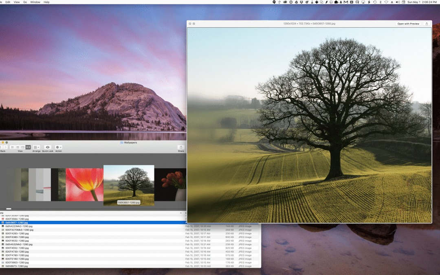Open the Go menu
Image resolution: width=440 pixels, height=275 pixels.
pyautogui.click(x=24, y=2)
